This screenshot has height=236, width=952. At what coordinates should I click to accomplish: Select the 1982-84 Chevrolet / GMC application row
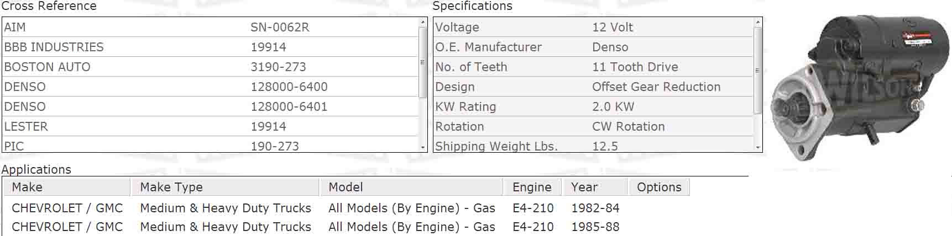pyautogui.click(x=347, y=208)
